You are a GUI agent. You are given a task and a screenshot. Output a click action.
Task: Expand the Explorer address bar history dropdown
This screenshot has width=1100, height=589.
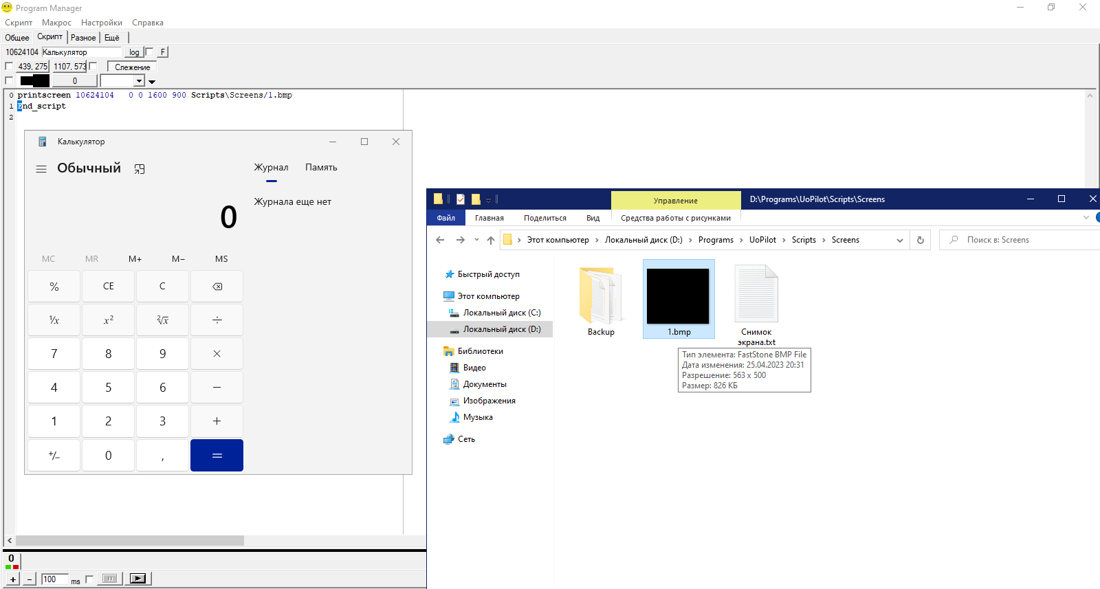click(x=899, y=240)
